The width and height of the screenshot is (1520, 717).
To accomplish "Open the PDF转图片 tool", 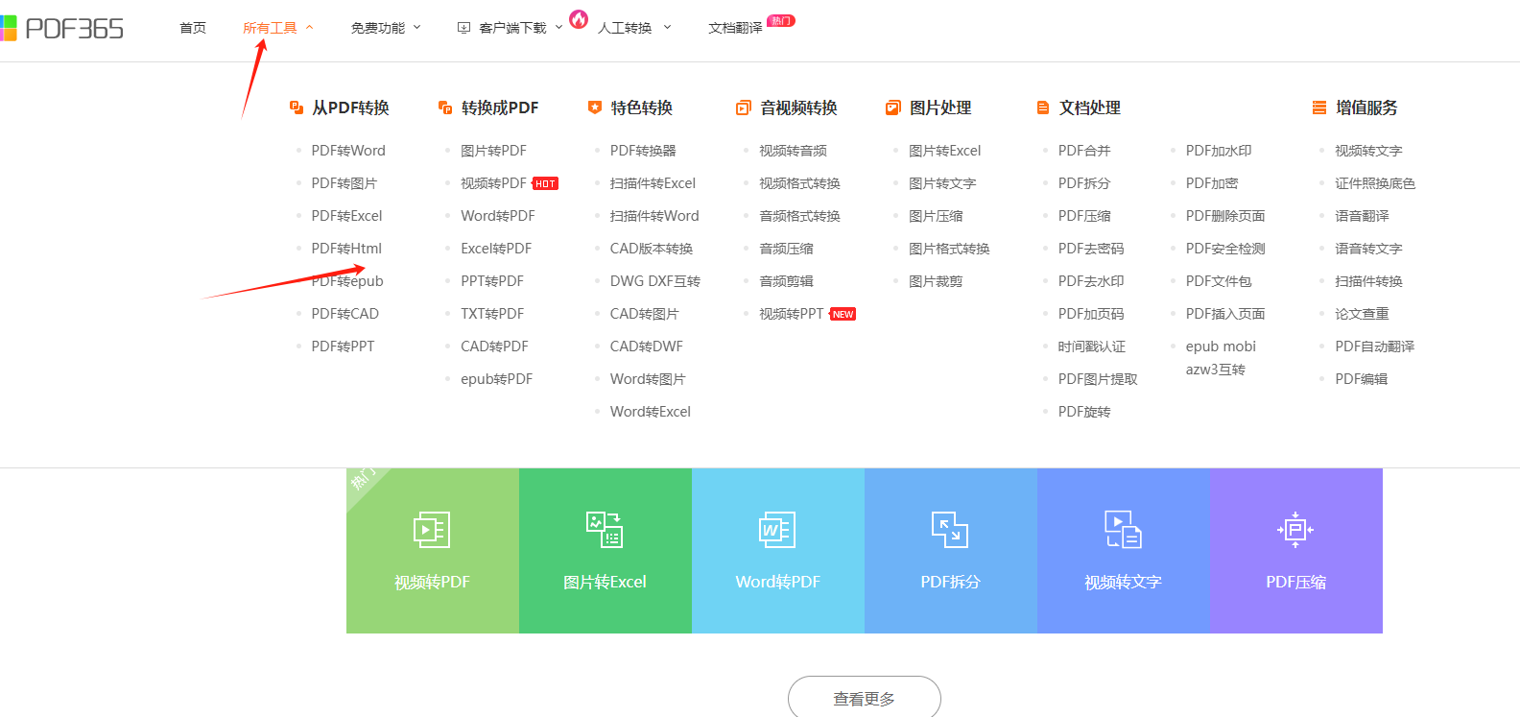I will tap(344, 183).
